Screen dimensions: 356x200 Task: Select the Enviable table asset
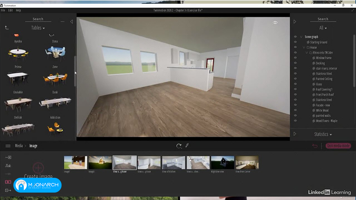click(x=18, y=79)
